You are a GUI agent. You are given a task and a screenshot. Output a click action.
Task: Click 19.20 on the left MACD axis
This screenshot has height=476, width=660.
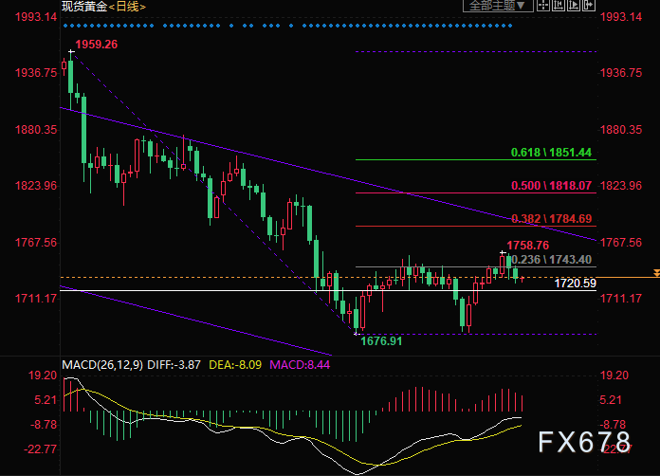[x=43, y=375]
